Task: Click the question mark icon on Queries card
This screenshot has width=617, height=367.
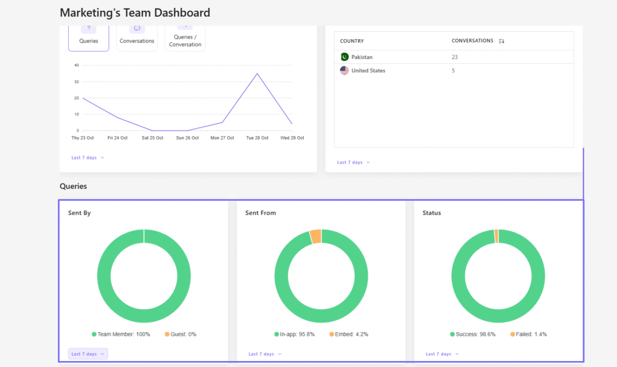Action: [89, 28]
